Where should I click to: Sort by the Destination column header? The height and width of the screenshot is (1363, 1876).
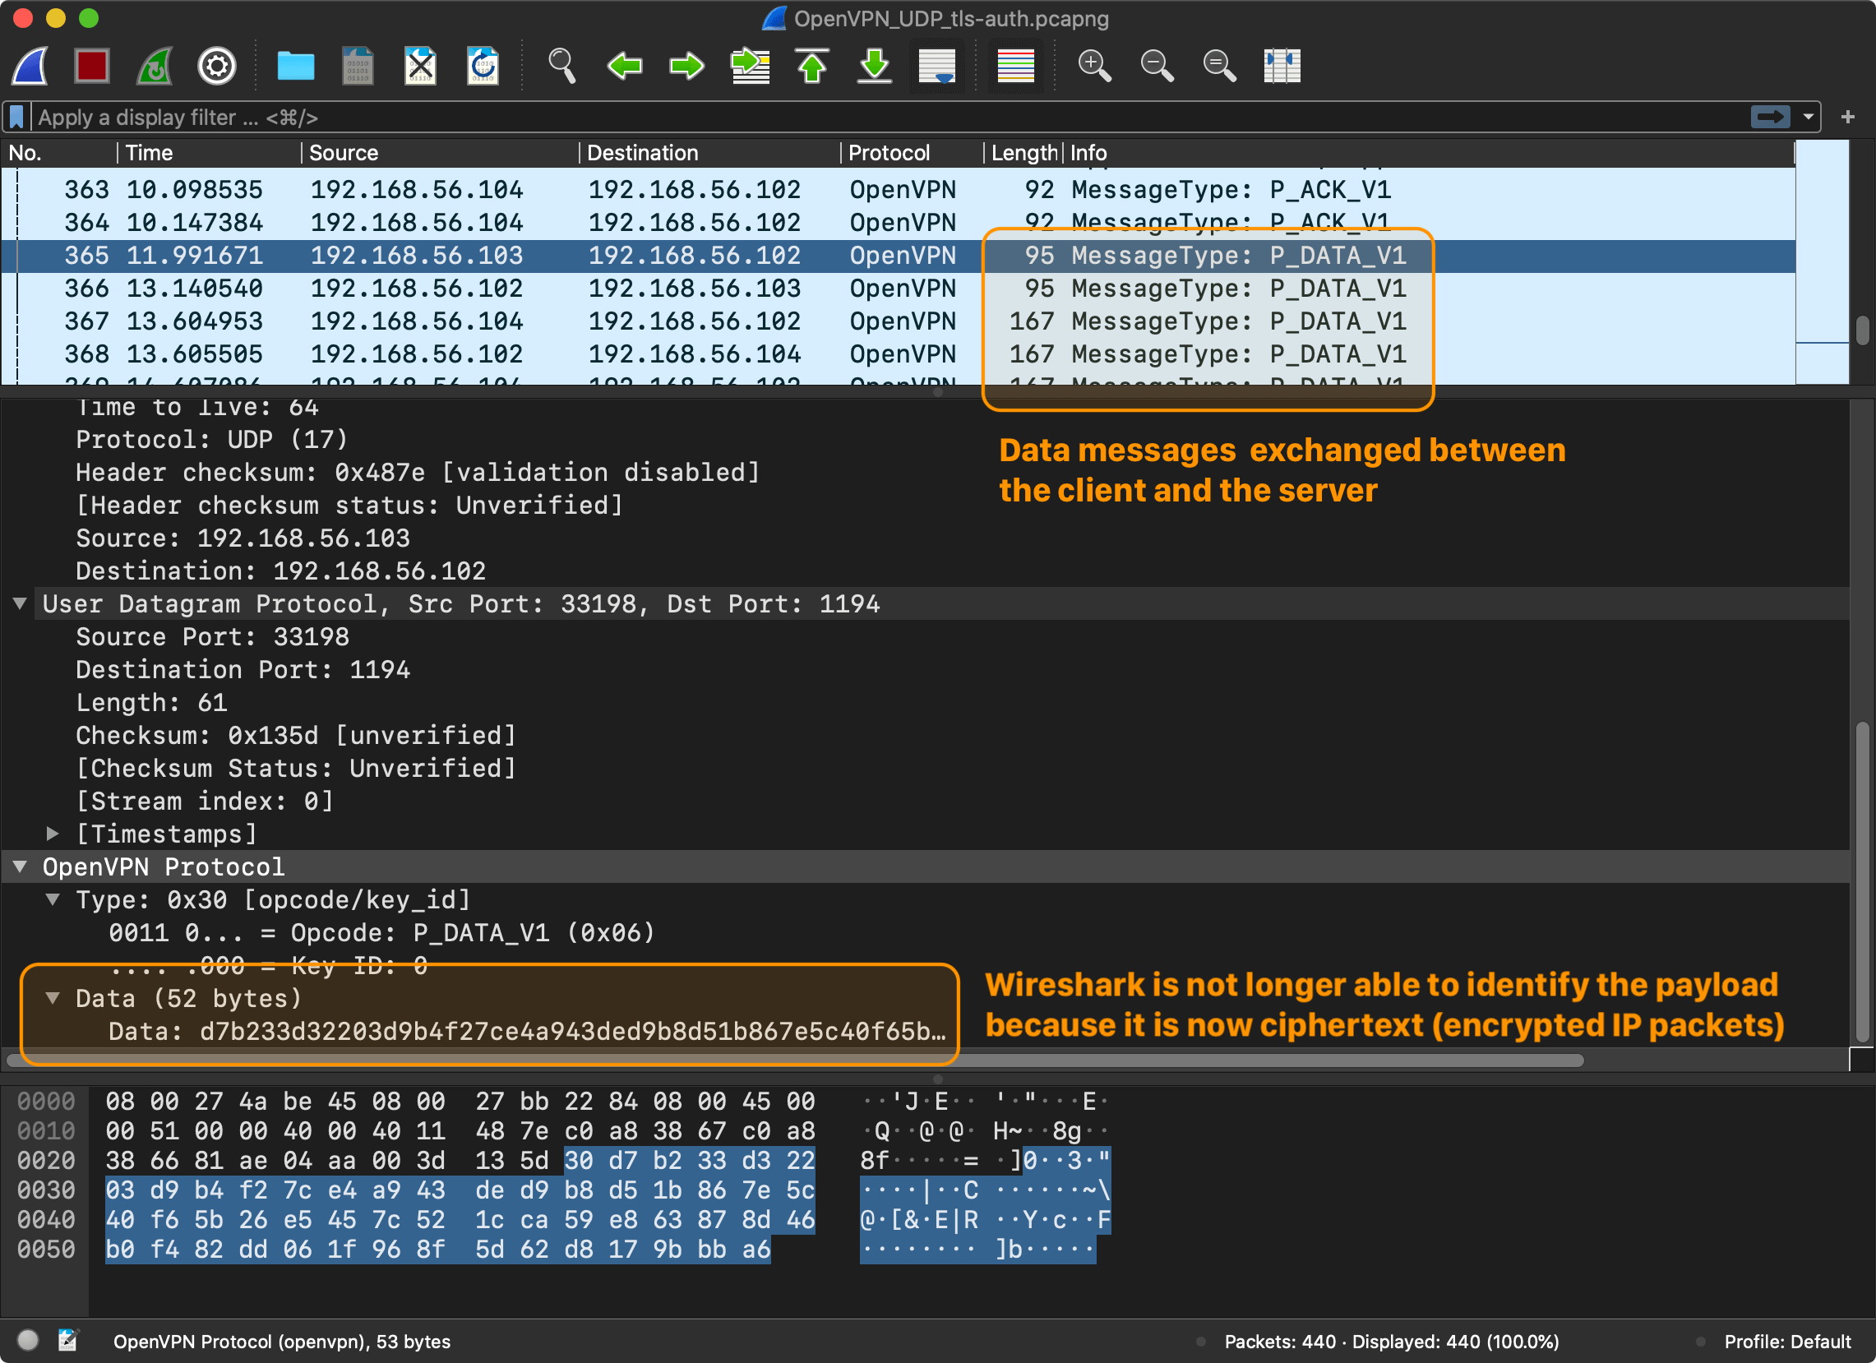pyautogui.click(x=709, y=153)
